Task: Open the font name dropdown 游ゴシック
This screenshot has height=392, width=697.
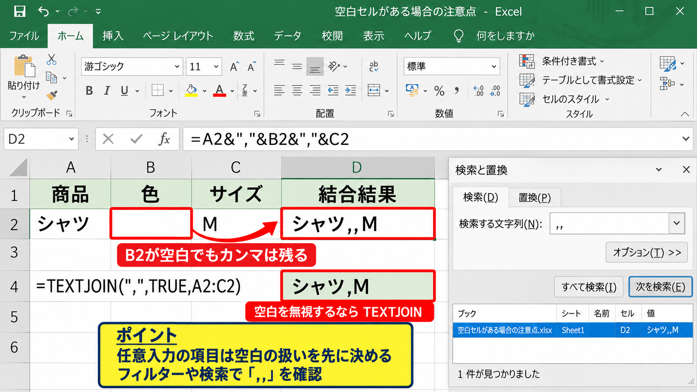Action: [177, 67]
